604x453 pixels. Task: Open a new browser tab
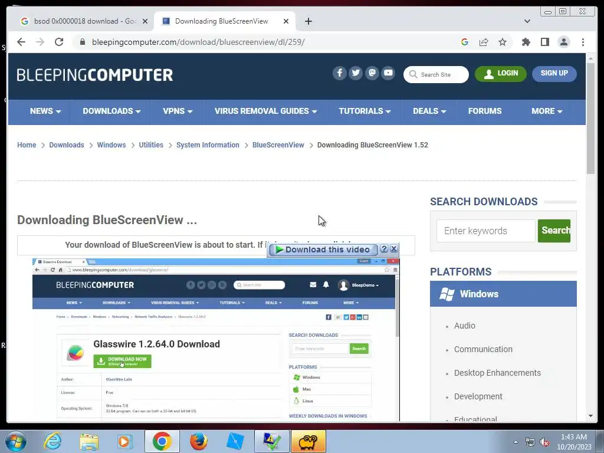click(x=308, y=21)
